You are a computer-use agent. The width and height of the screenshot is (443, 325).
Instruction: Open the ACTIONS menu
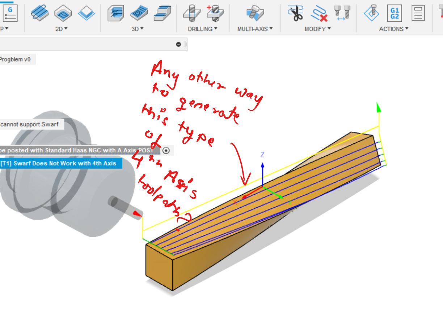394,29
